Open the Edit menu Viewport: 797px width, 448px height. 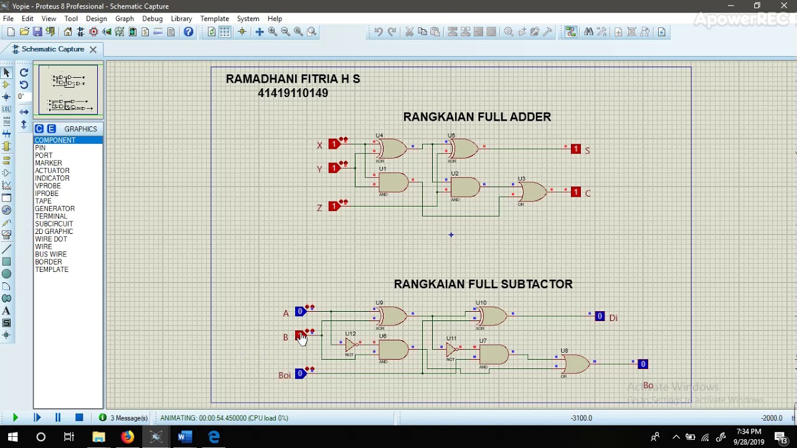coord(27,19)
